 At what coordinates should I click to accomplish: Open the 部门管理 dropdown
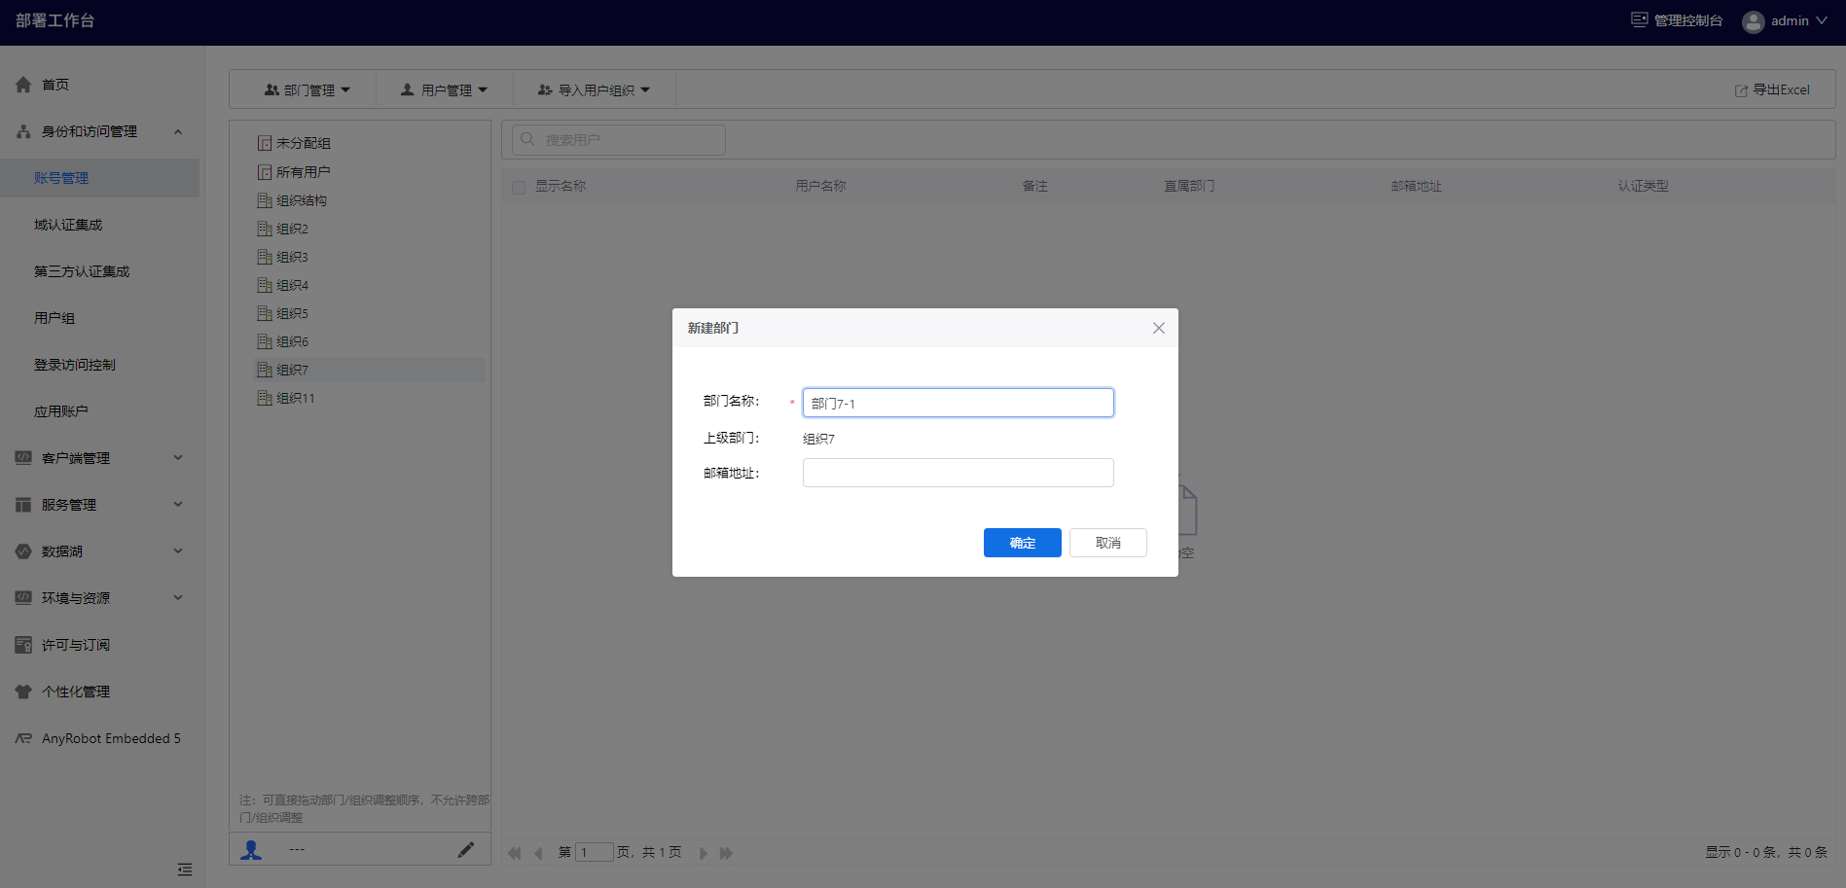pyautogui.click(x=308, y=89)
